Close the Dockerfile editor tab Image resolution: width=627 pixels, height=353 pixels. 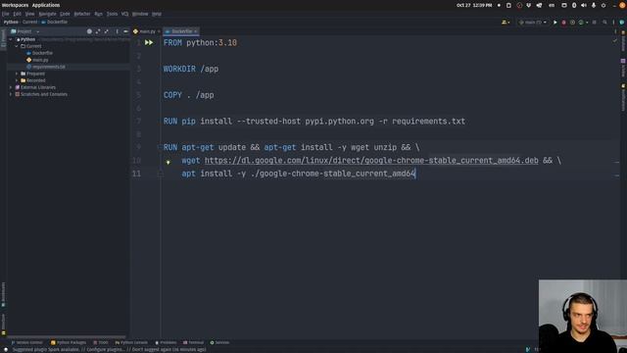click(196, 31)
